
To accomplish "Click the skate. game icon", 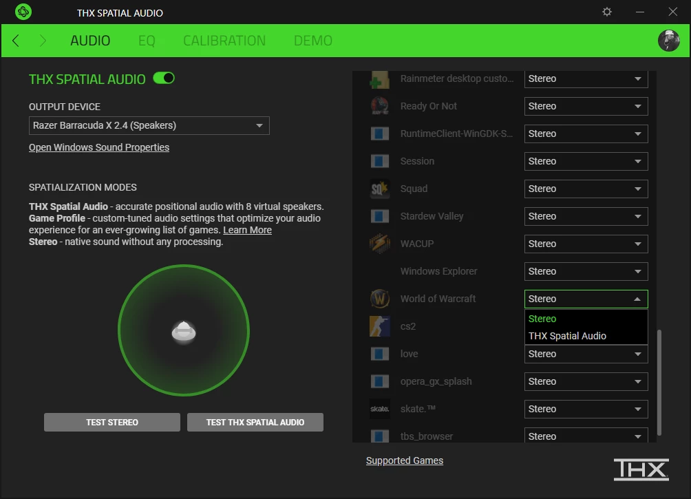I will 379,409.
